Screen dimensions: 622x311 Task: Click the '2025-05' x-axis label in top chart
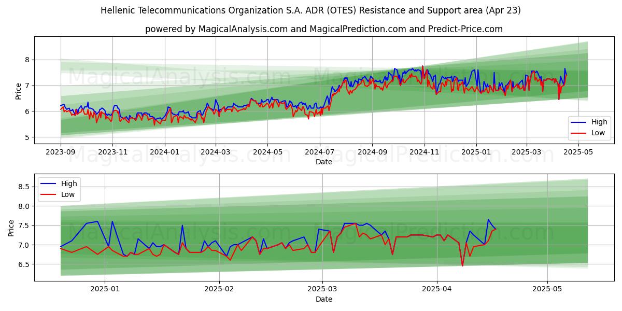tap(578, 153)
